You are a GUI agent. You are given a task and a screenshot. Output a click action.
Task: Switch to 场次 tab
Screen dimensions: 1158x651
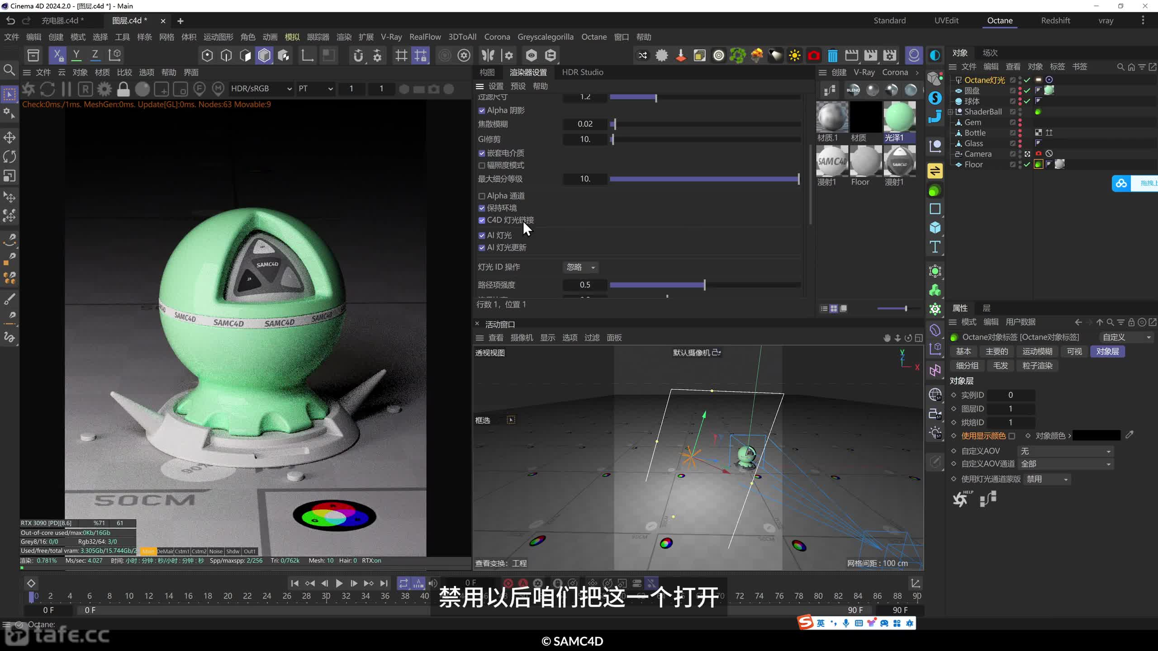tap(990, 53)
